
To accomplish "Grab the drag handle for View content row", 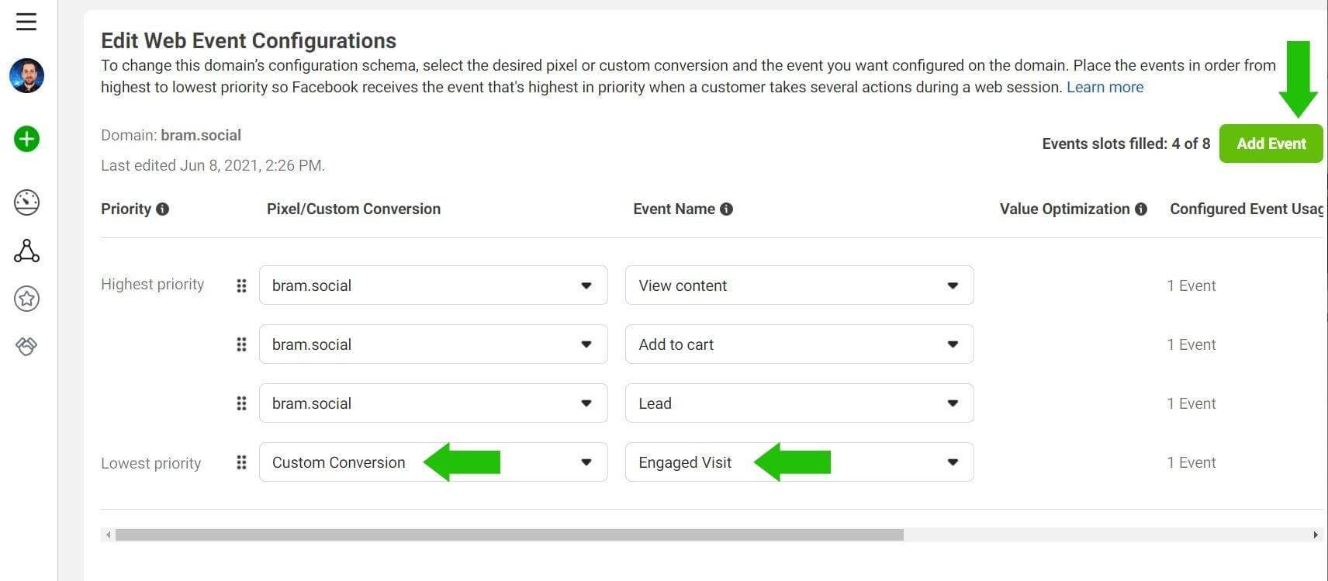I will coord(241,285).
